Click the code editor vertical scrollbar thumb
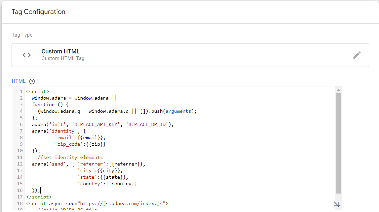This screenshot has width=379, height=212. tap(338, 143)
